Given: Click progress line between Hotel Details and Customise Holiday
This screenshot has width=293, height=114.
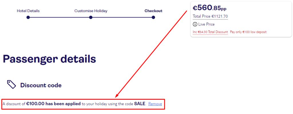Looking at the screenshot, I should point(59,17).
